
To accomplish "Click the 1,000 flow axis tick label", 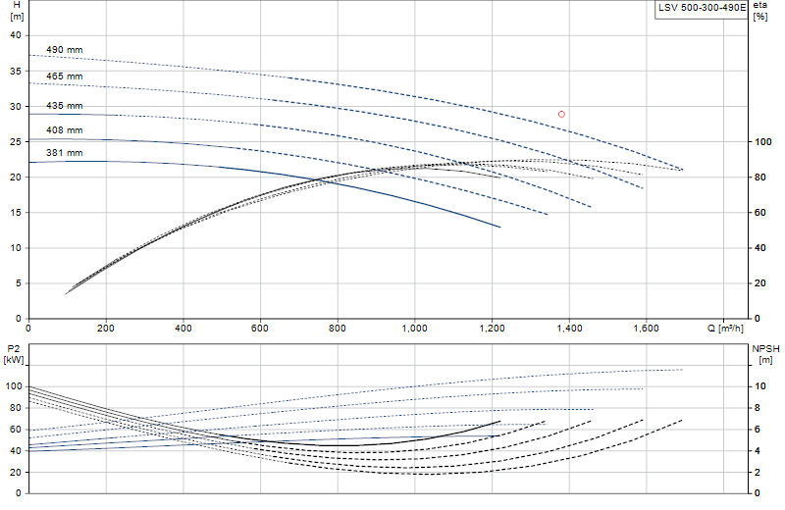I will (x=414, y=329).
